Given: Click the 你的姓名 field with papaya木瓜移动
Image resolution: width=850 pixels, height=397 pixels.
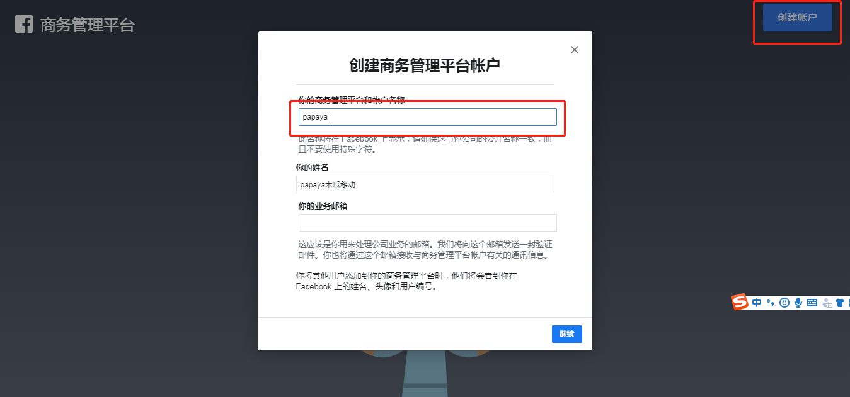Looking at the screenshot, I should (x=425, y=184).
